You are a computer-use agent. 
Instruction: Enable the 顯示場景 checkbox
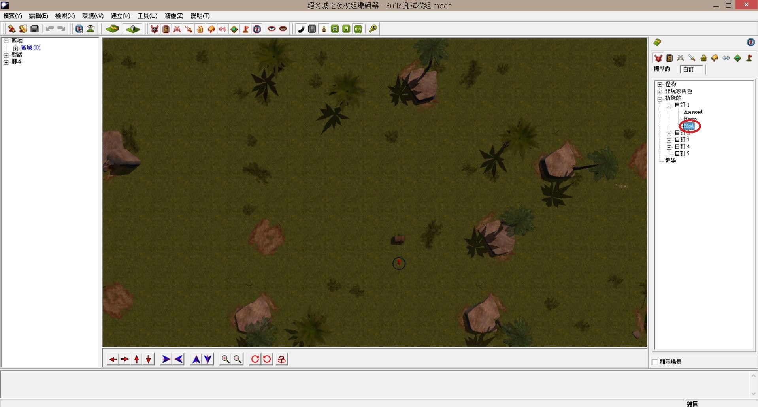655,362
